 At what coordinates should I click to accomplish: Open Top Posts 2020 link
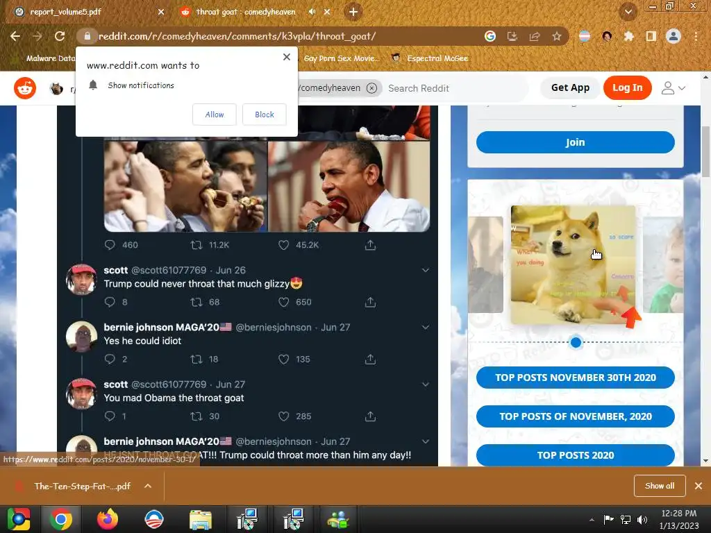(575, 455)
